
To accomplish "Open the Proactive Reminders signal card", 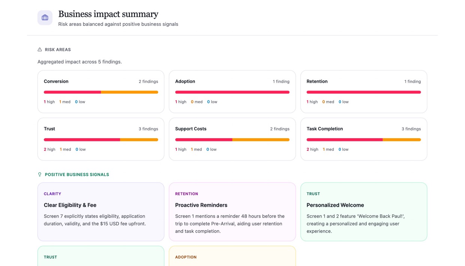I will (232, 212).
